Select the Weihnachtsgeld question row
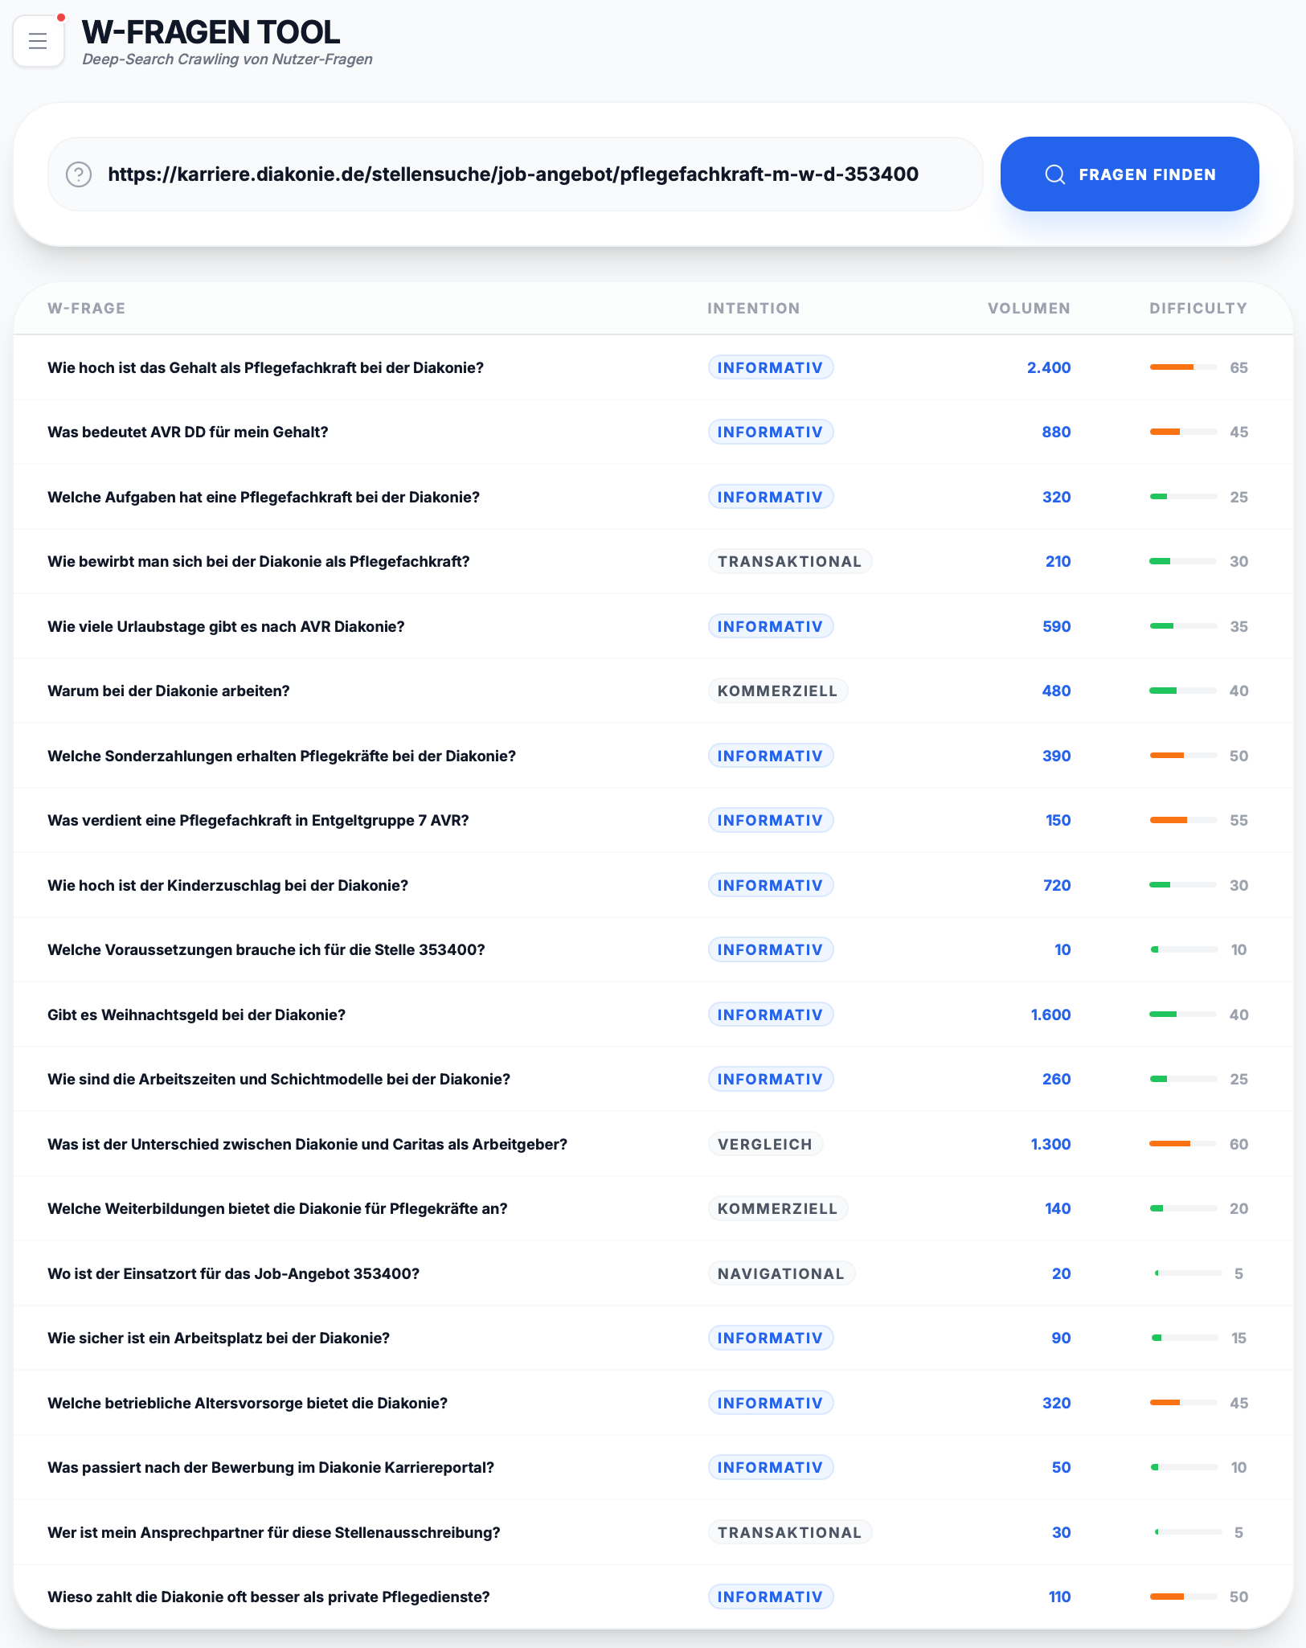1306x1648 pixels. pos(196,1015)
